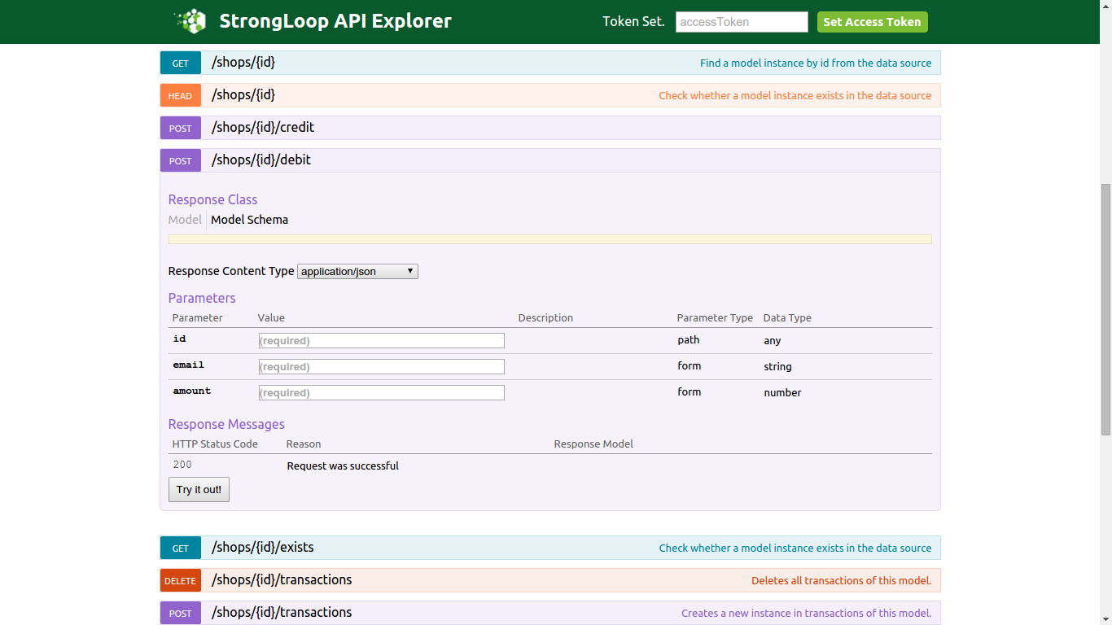
Task: Click the 'number' data type cell
Action: point(782,392)
